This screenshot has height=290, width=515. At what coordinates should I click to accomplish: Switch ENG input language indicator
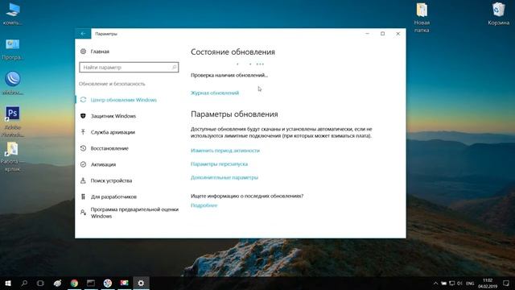coord(470,283)
